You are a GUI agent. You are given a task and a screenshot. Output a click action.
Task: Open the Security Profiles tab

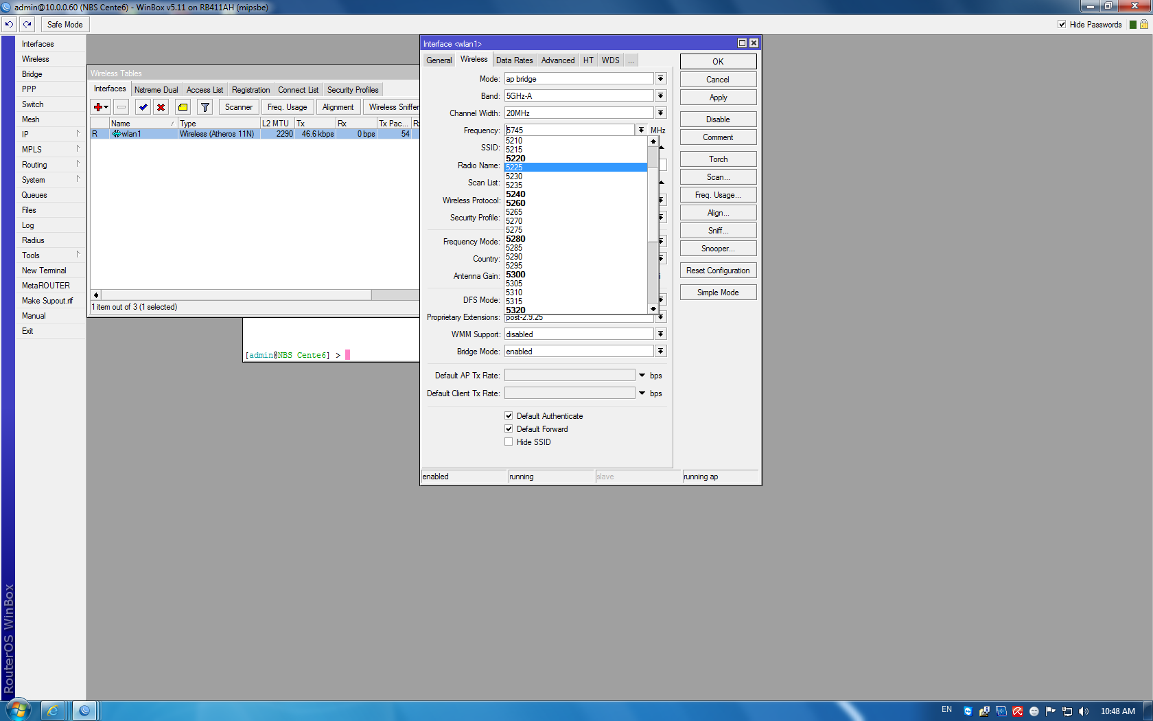(x=353, y=90)
